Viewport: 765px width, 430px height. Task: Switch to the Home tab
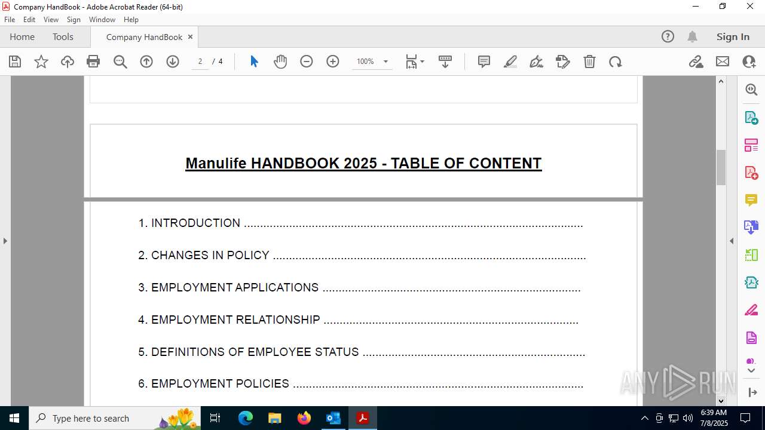coord(22,36)
